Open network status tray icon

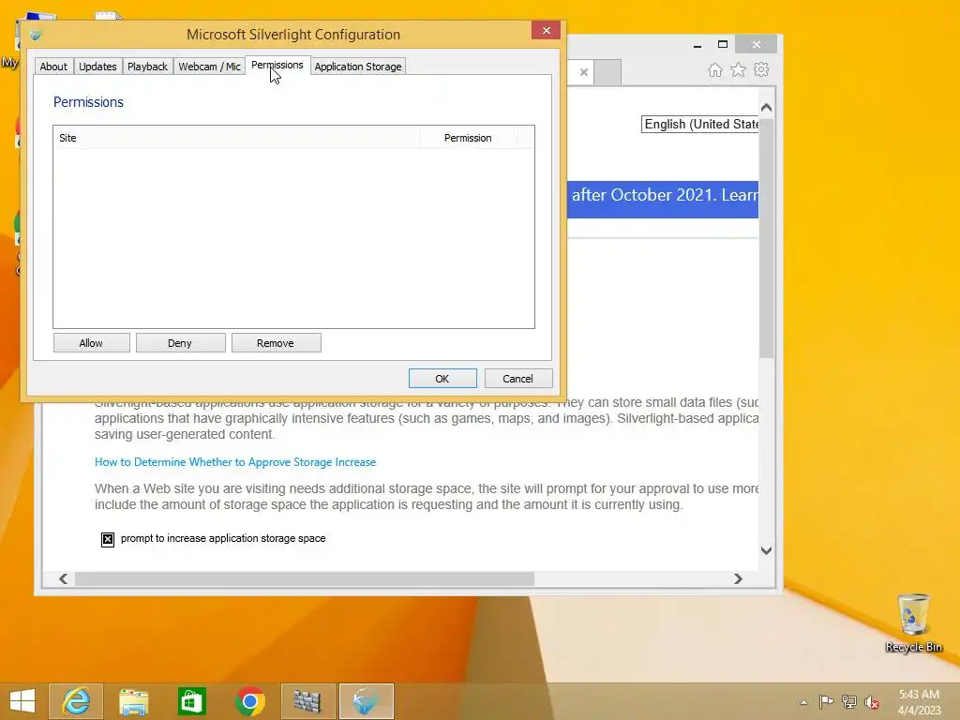point(849,702)
